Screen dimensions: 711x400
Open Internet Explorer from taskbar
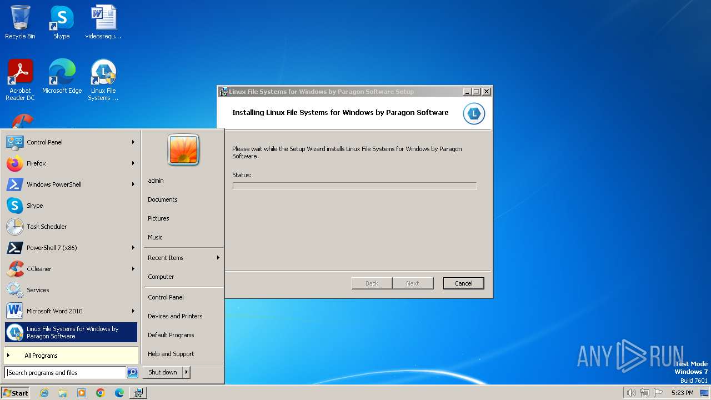pos(44,393)
